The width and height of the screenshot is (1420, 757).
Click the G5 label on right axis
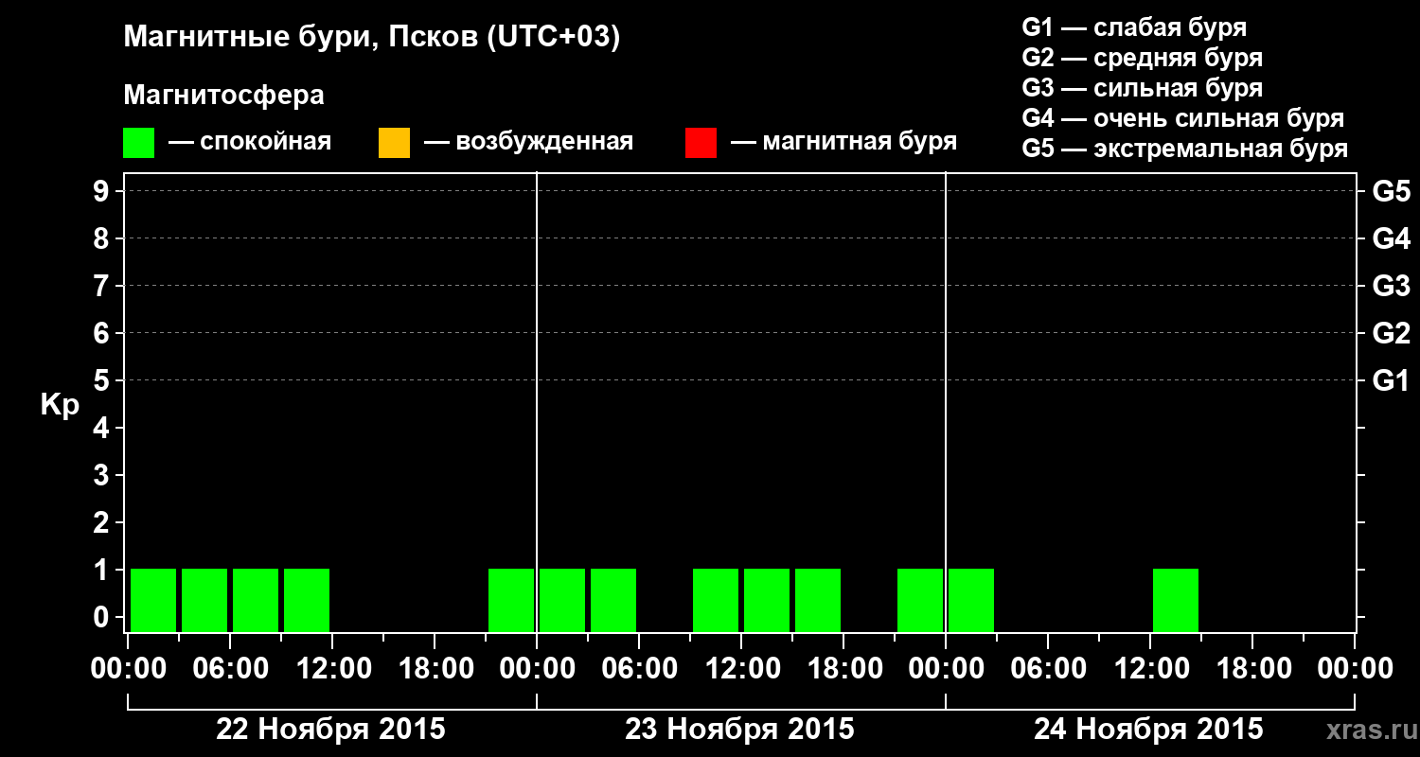[x=1392, y=191]
